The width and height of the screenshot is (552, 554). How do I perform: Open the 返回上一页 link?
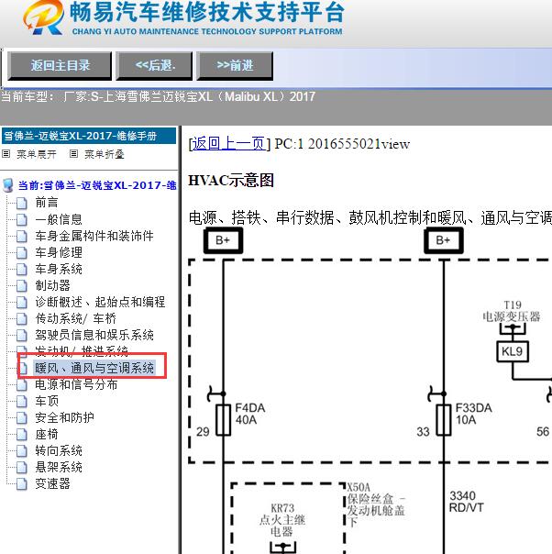[228, 143]
